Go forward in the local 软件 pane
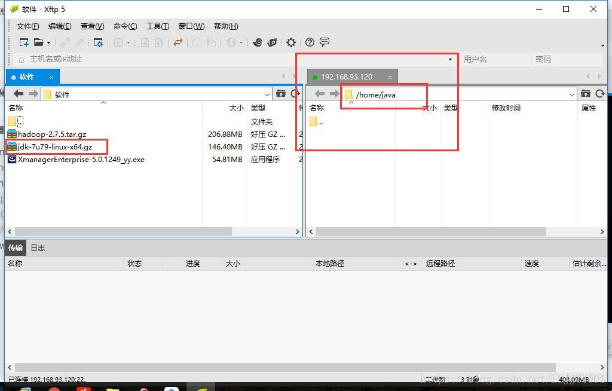Viewport: 612px width, 391px height. pos(33,94)
